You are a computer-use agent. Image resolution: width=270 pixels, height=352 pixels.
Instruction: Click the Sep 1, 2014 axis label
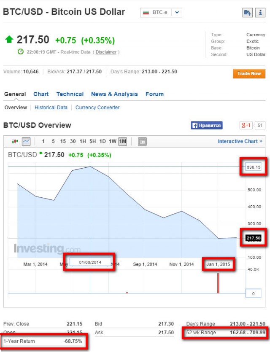click(x=145, y=264)
